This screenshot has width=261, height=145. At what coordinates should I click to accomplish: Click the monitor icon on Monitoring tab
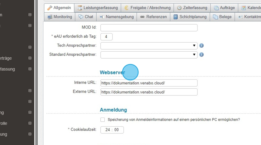pyautogui.click(x=50, y=17)
